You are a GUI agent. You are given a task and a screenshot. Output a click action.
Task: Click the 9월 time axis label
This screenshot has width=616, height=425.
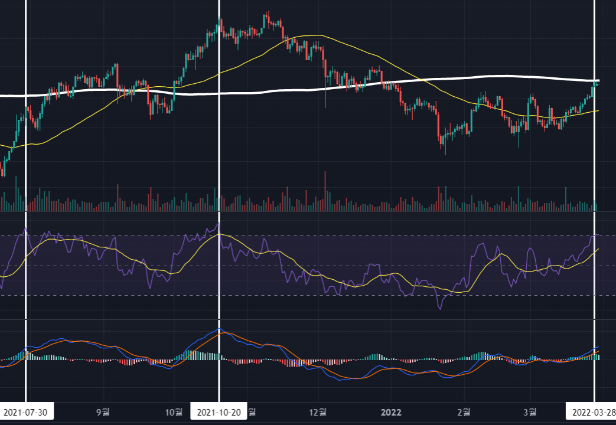103,412
